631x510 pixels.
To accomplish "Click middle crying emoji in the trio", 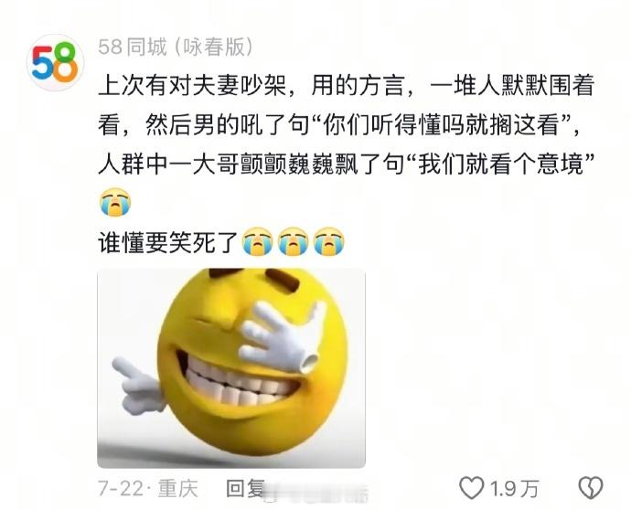I will (294, 241).
